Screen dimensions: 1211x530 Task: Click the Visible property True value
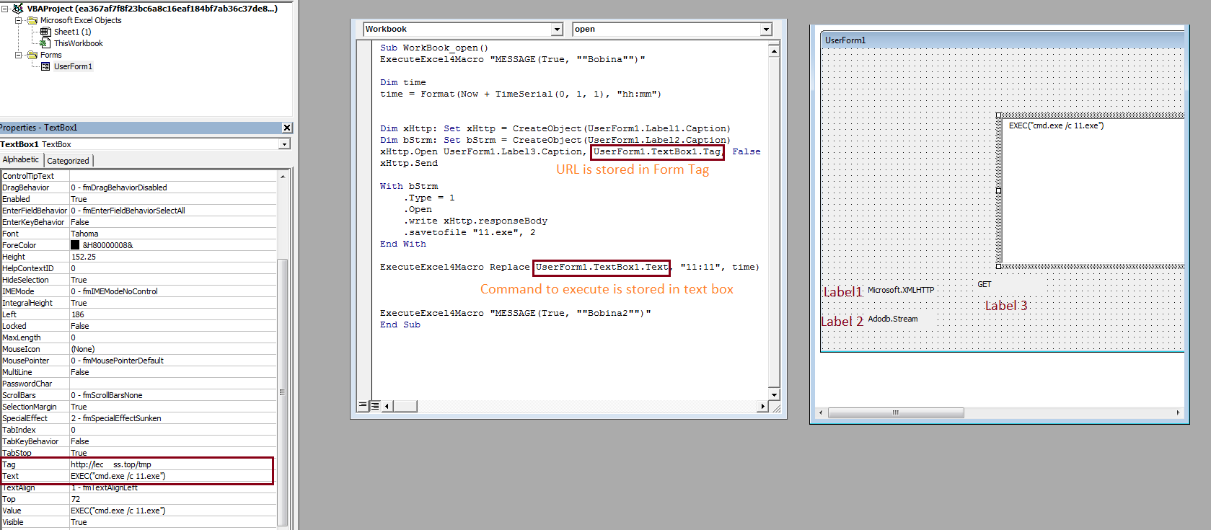pos(172,522)
